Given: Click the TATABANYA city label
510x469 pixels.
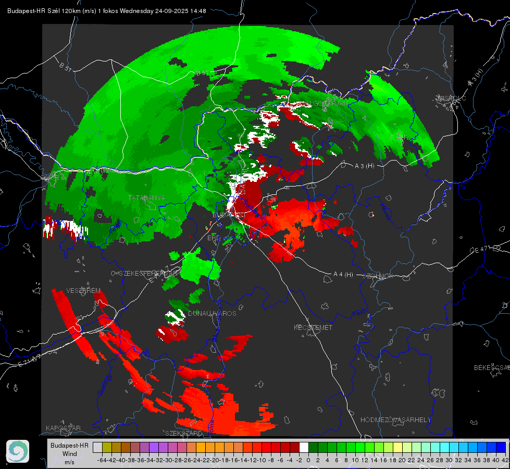Looking at the screenshot, I should (x=146, y=198).
